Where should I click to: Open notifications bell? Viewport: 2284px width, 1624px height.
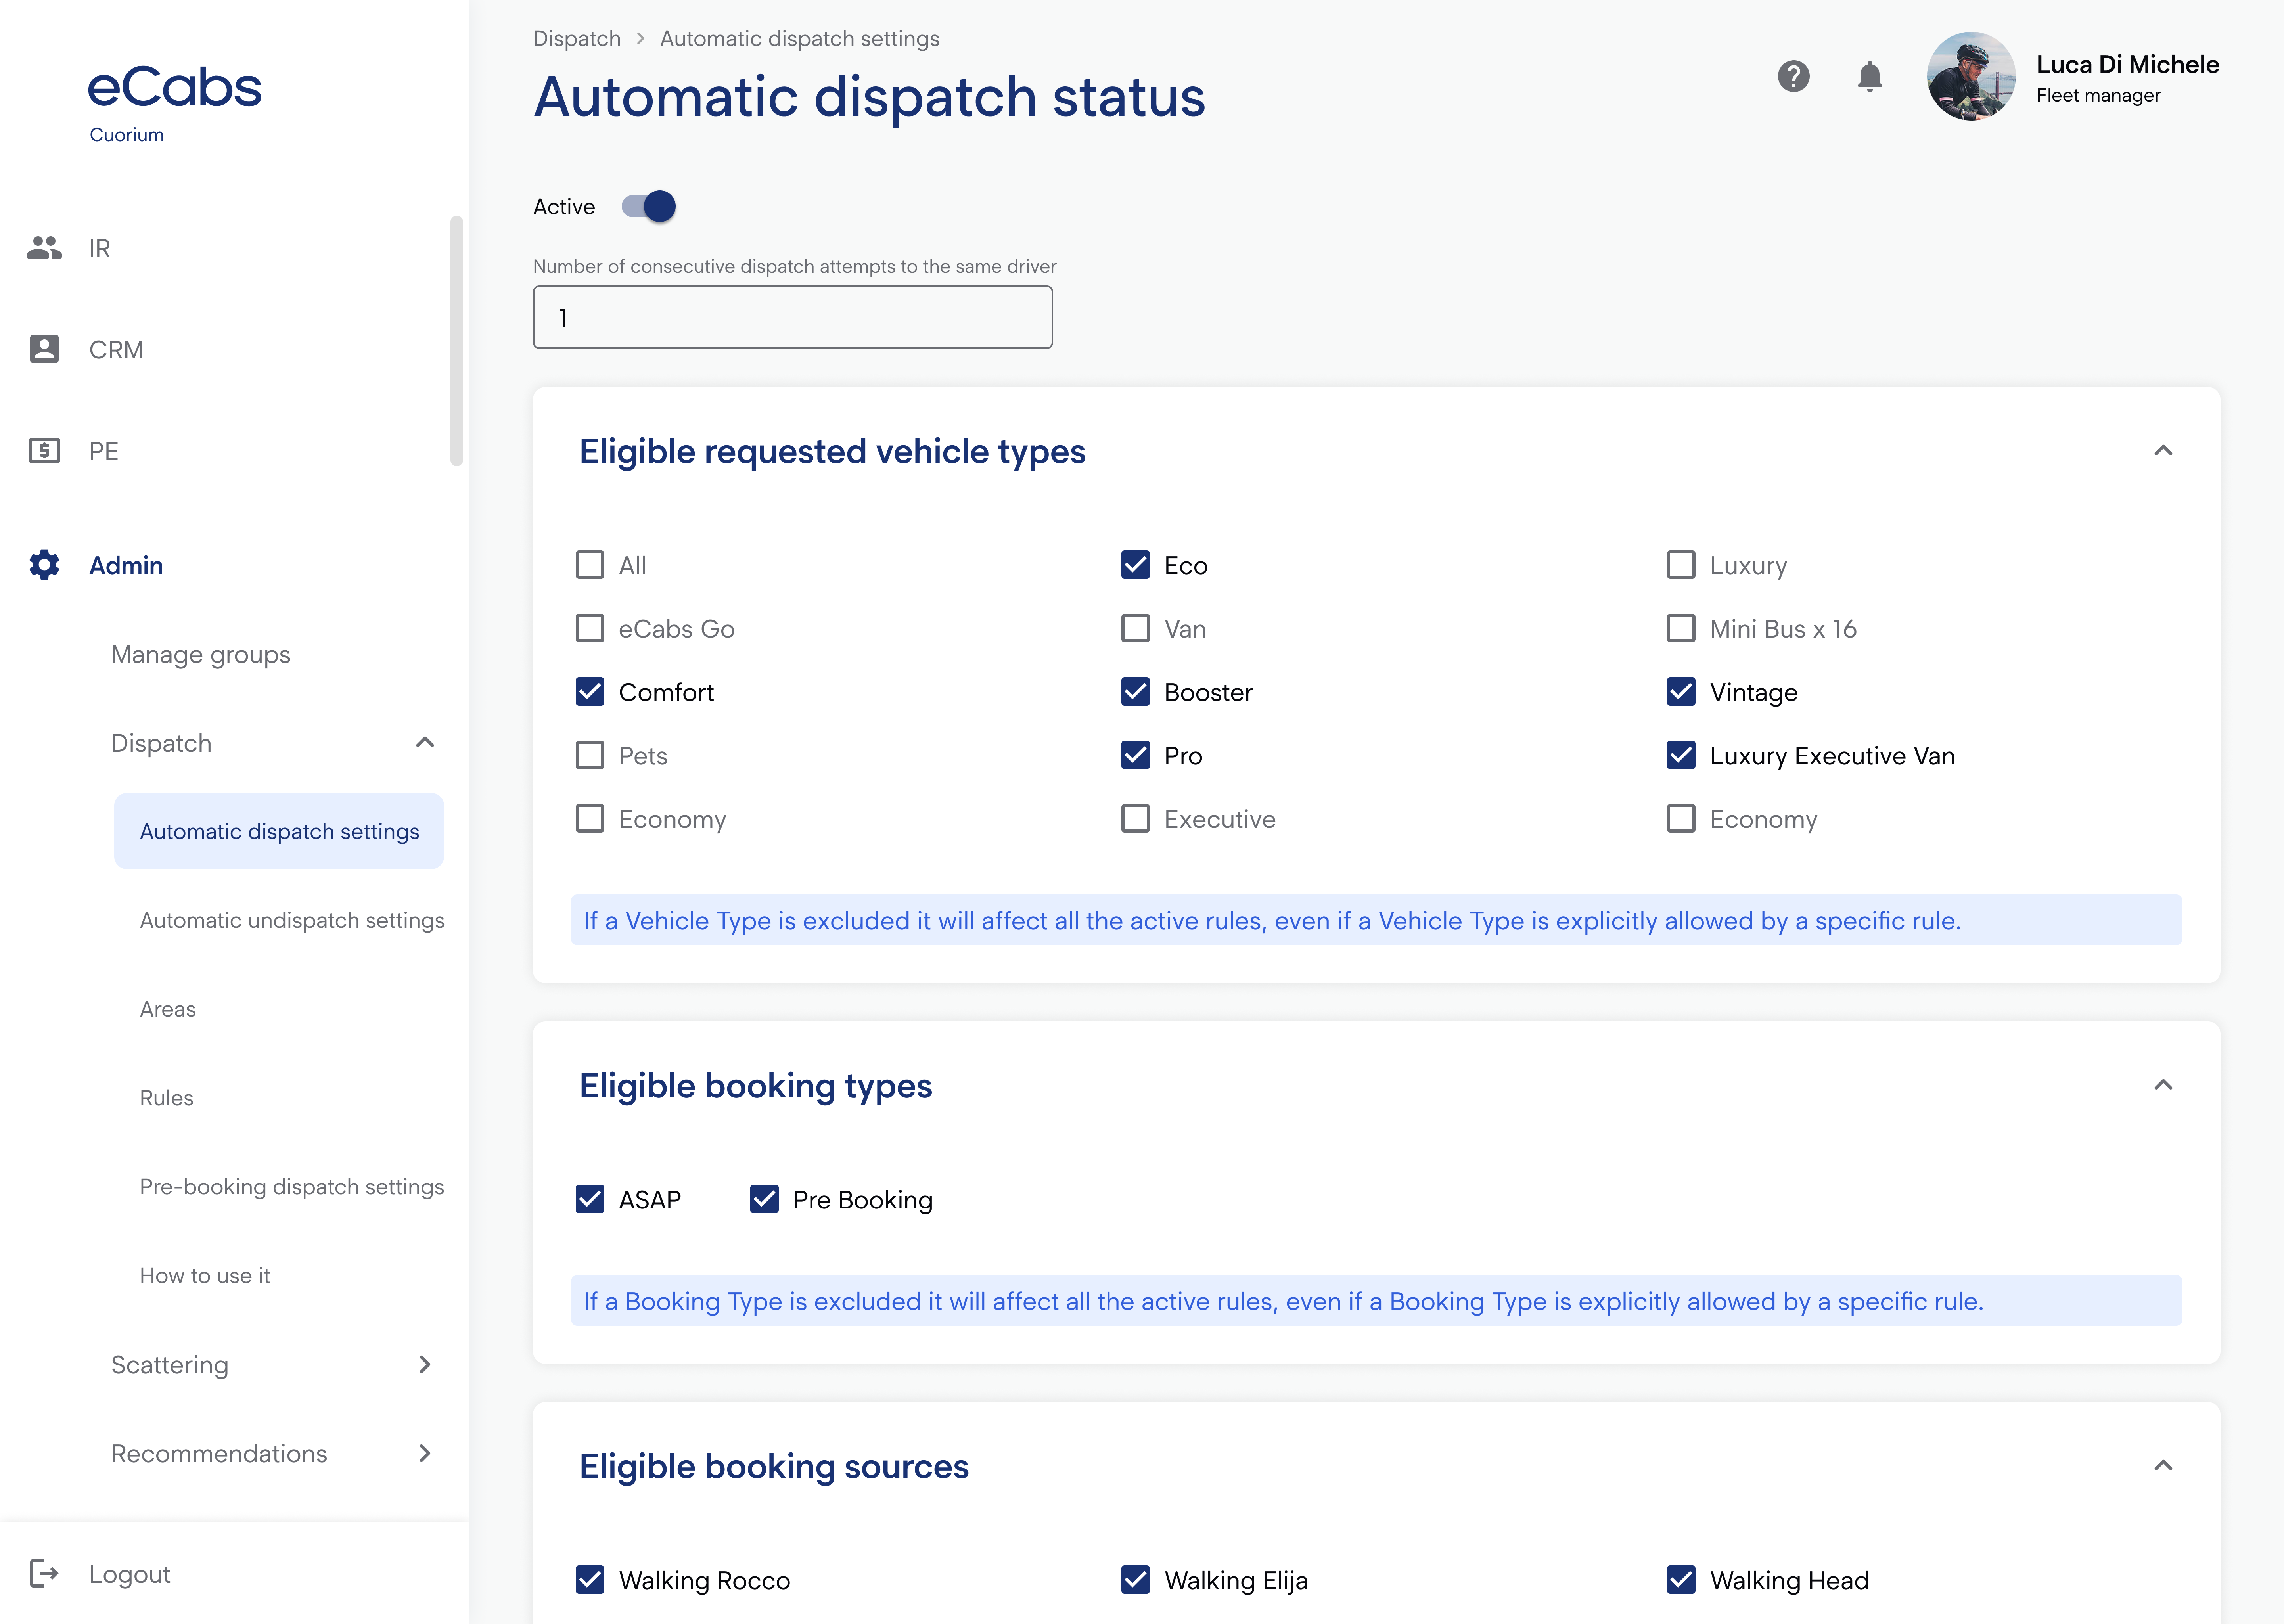[1870, 76]
